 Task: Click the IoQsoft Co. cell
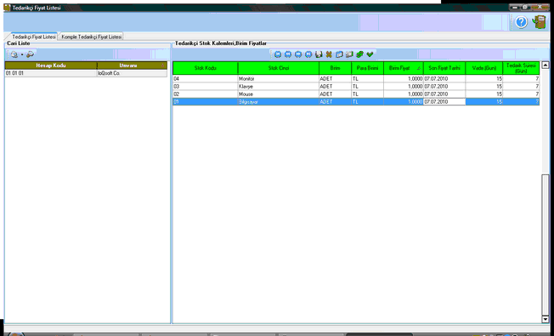coord(133,73)
